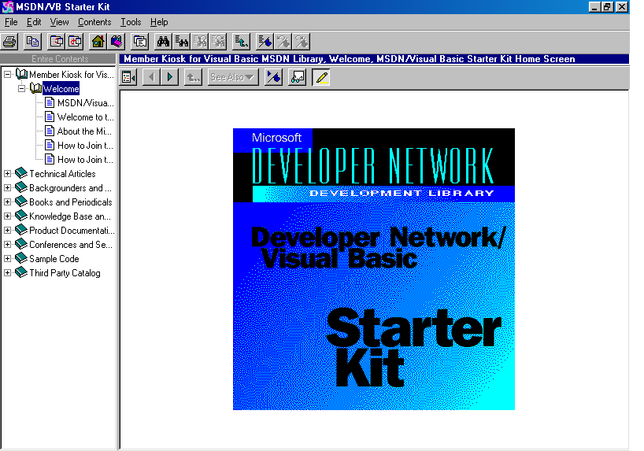The image size is (644, 451).
Task: Select Backgrounders and ... in tree
Action: tap(70, 187)
